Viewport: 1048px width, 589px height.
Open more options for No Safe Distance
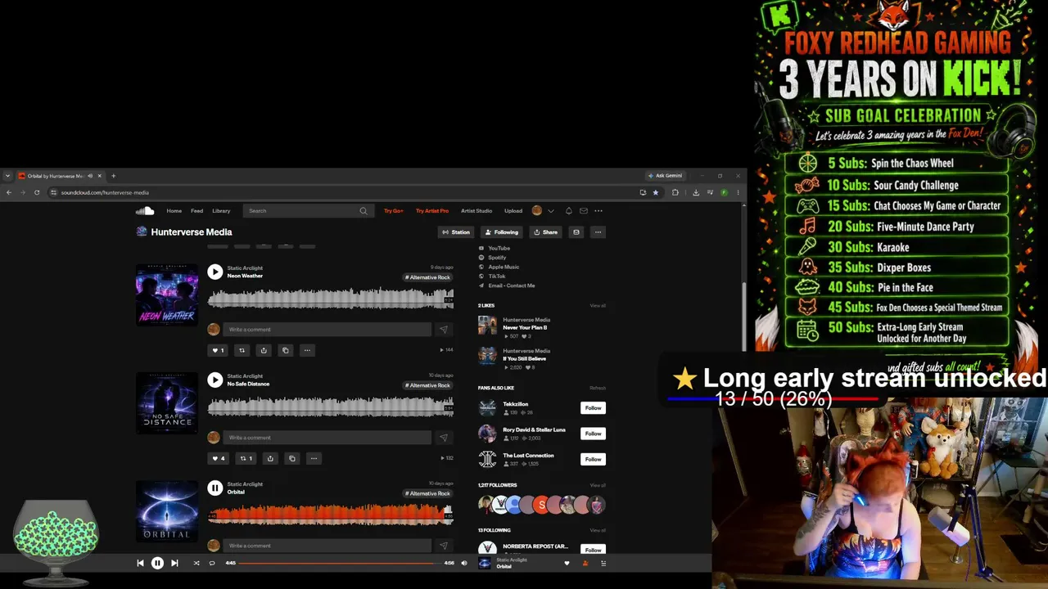(x=314, y=458)
